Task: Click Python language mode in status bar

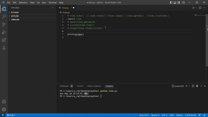Action: pos(179,115)
